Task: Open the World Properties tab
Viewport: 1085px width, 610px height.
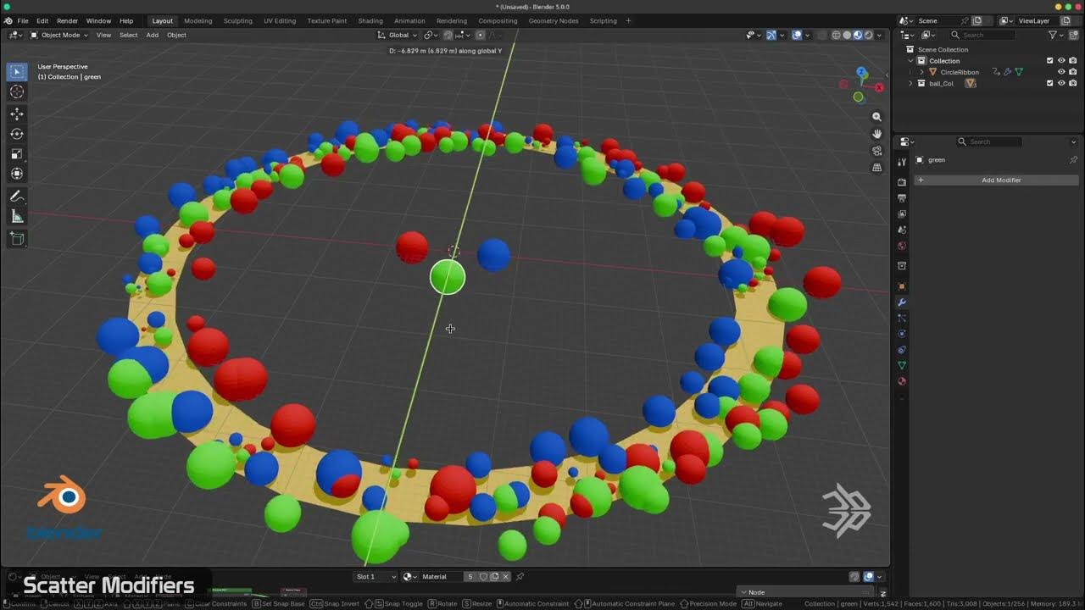Action: tap(901, 246)
